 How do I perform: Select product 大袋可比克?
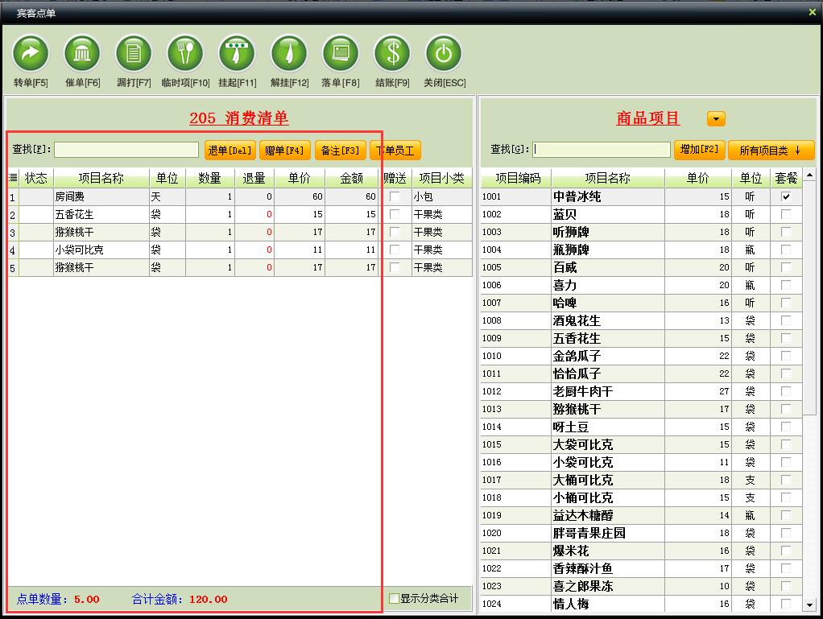click(641, 444)
